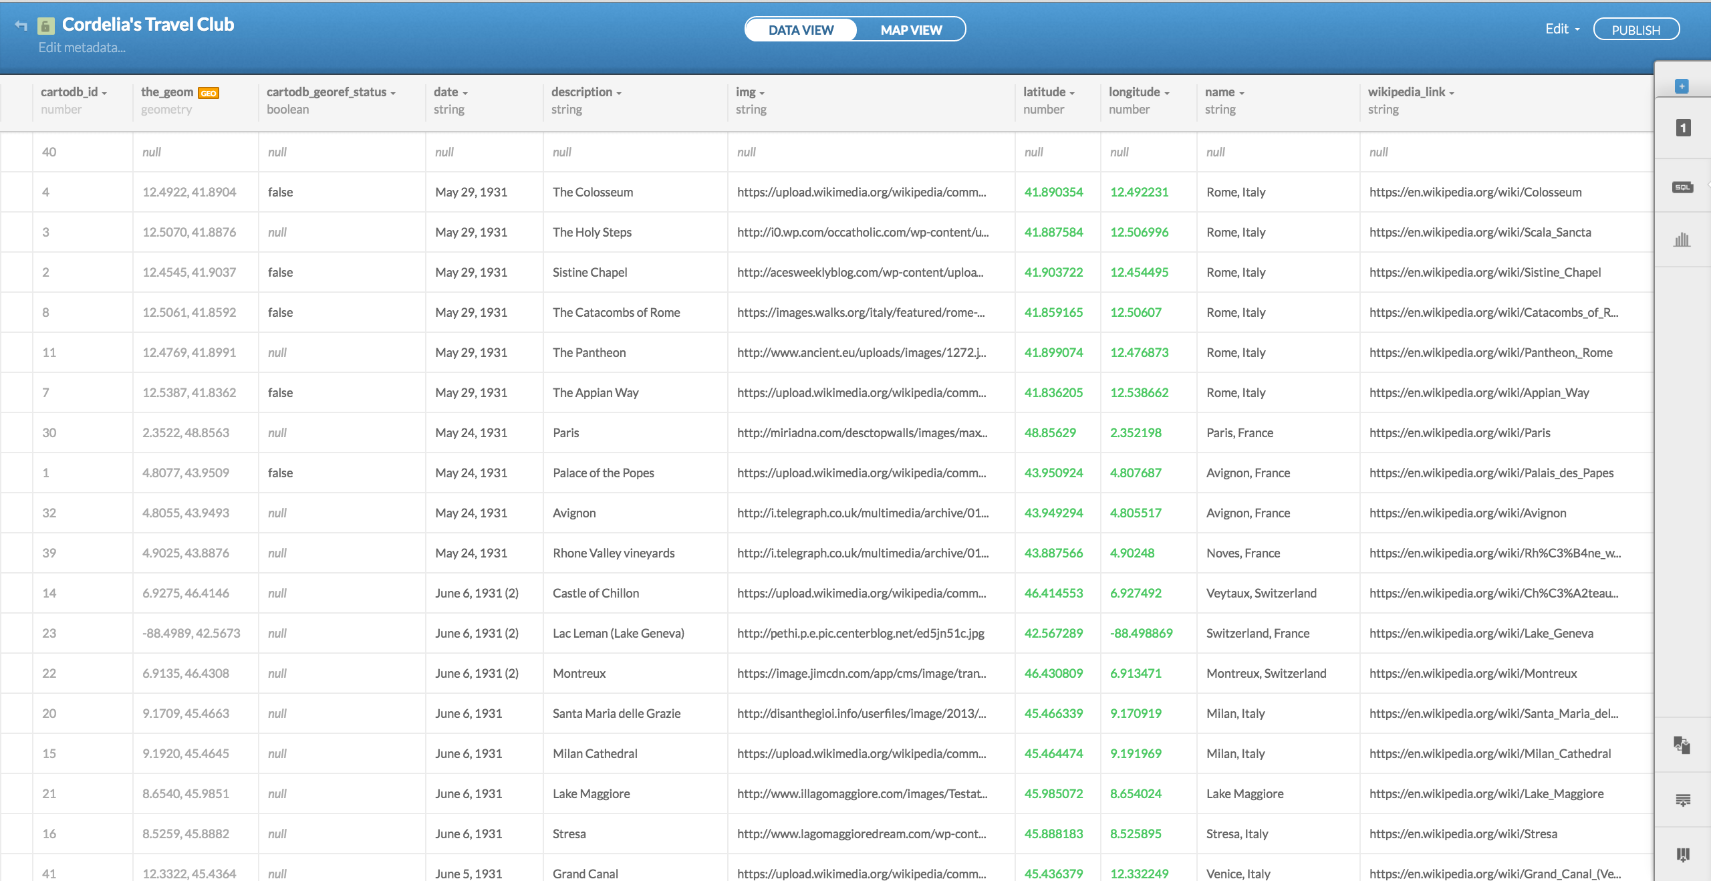This screenshot has width=1711, height=881.
Task: Open date column dropdown
Action: [x=465, y=94]
